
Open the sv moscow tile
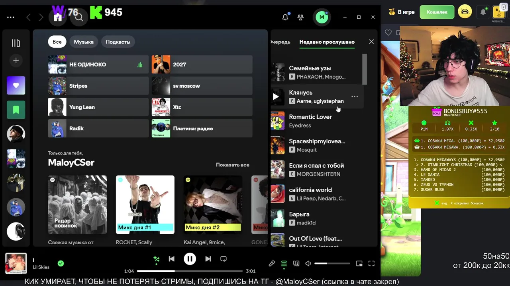[202, 86]
